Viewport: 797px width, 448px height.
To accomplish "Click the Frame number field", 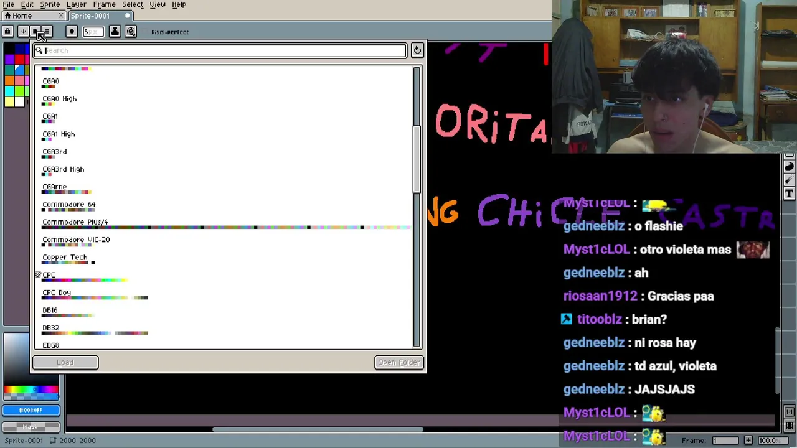I will [x=725, y=441].
